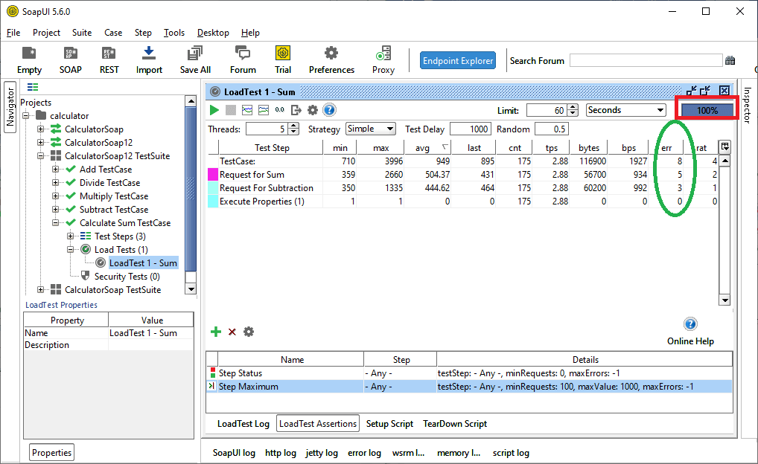The width and height of the screenshot is (758, 464).
Task: Click the Properties button
Action: pos(51,453)
